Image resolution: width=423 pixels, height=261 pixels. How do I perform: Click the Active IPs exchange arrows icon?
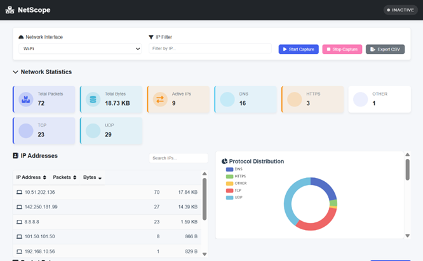[160, 99]
